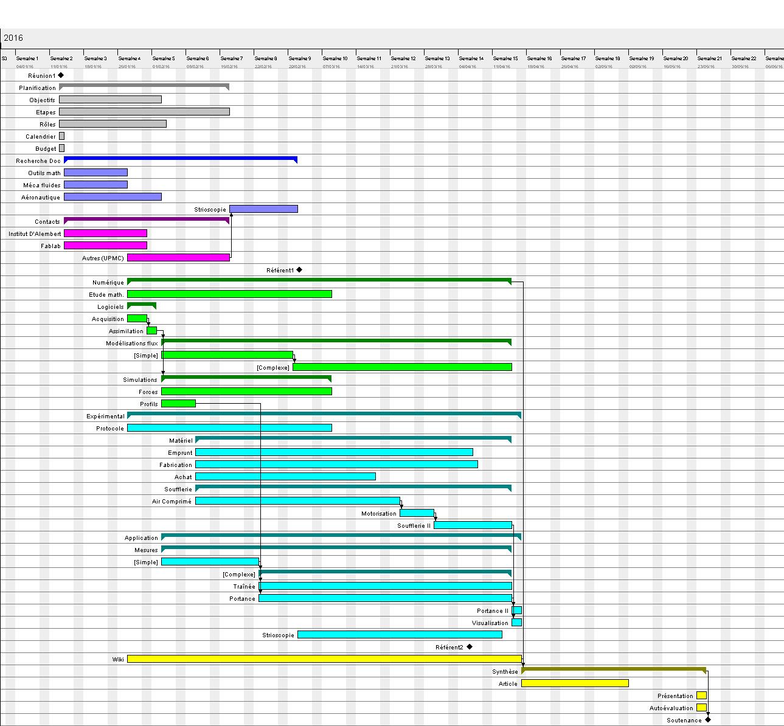Select the yellow Autoévaluation task box
Image resolution: width=784 pixels, height=726 pixels.
point(701,708)
